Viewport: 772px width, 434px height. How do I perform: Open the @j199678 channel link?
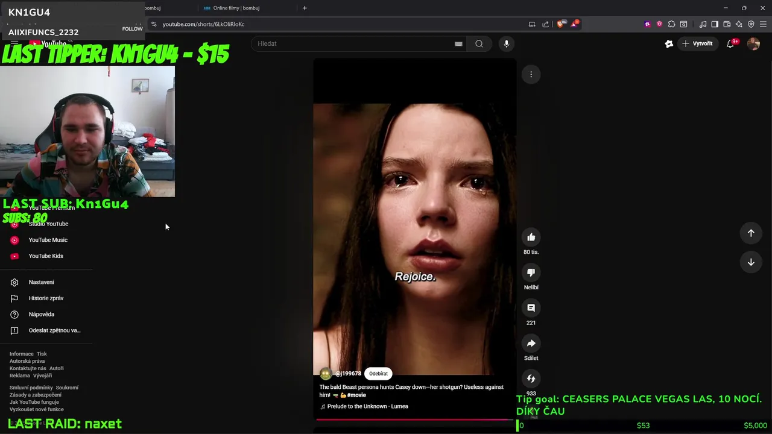(x=348, y=374)
